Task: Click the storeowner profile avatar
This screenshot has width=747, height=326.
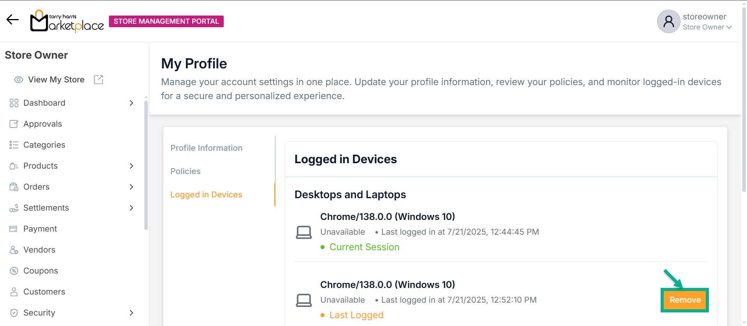Action: (x=668, y=21)
